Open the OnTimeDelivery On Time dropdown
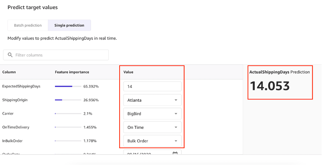Image resolution: width=322 pixels, height=165 pixels. coord(153,127)
